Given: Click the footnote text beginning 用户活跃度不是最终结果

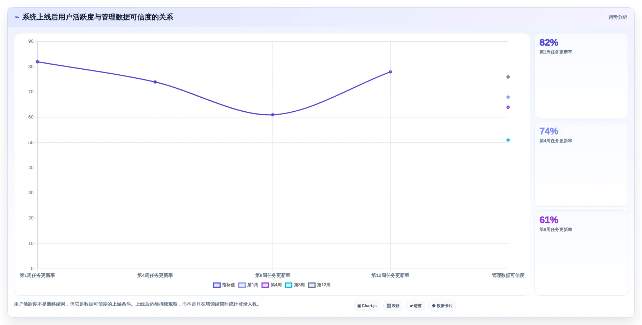Looking at the screenshot, I should click(x=138, y=304).
